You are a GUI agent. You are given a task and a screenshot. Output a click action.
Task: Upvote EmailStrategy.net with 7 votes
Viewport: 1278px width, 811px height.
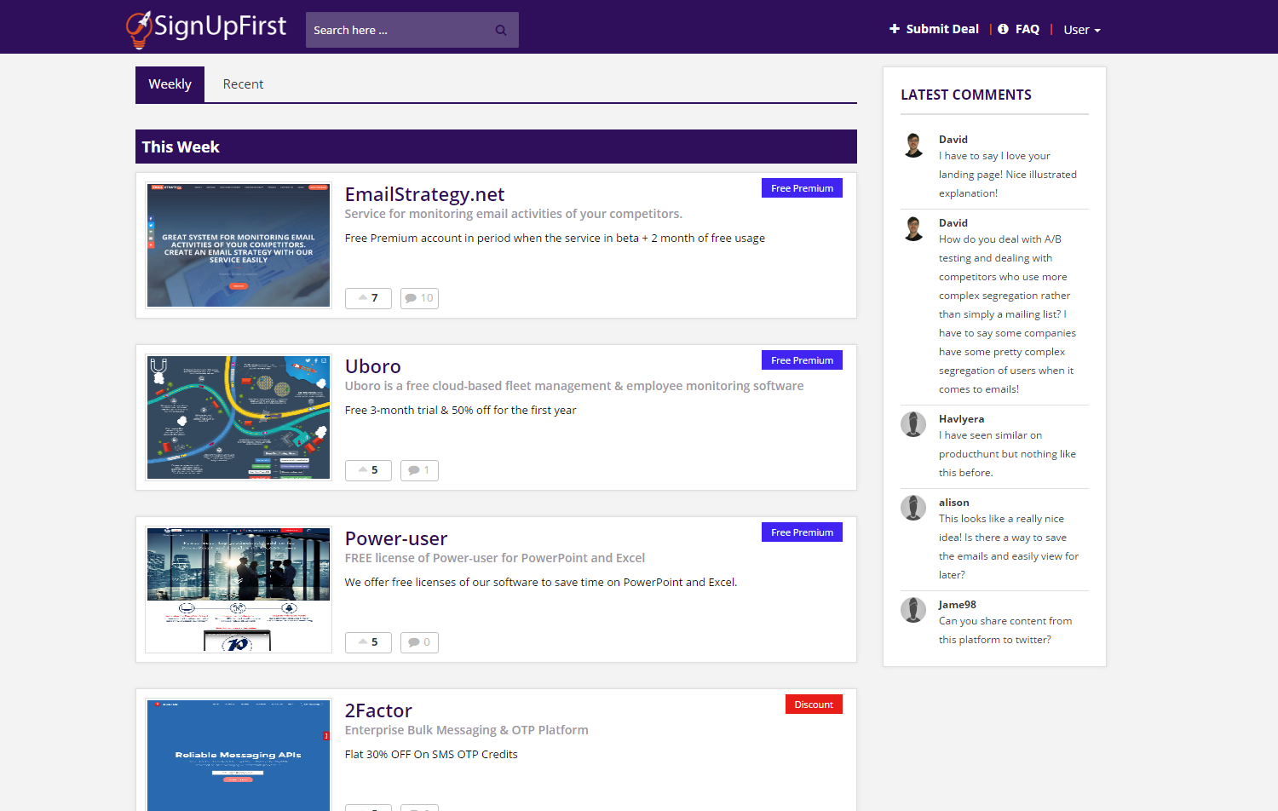[368, 298]
